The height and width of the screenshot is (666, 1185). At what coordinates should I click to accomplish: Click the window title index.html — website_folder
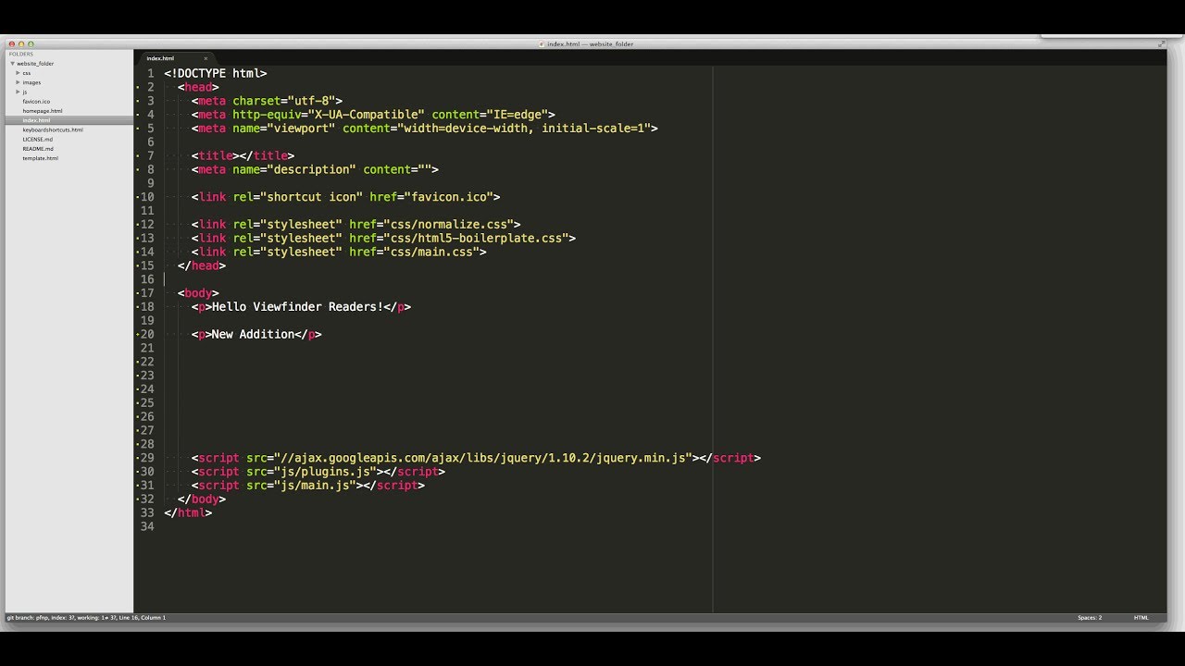click(590, 43)
